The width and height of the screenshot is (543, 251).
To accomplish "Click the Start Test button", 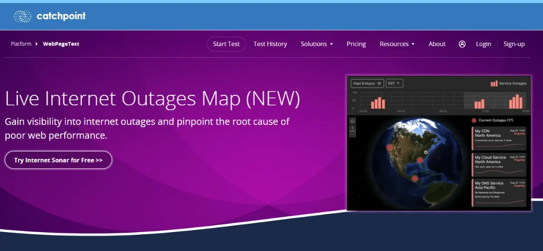I will 226,44.
